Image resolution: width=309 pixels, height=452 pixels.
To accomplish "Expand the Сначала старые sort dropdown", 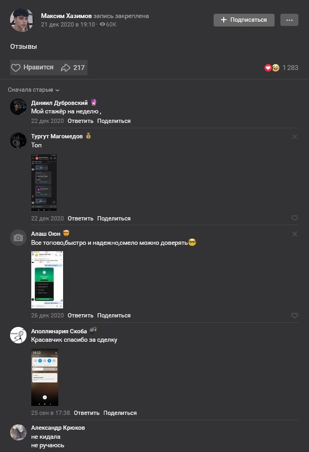I will pyautogui.click(x=33, y=90).
